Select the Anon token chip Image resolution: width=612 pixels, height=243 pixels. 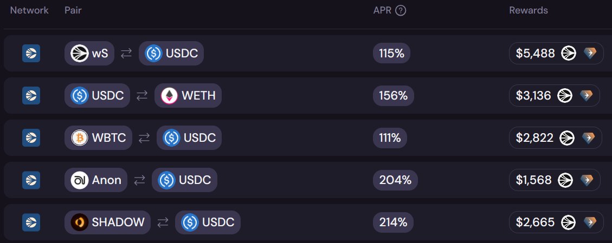click(96, 180)
